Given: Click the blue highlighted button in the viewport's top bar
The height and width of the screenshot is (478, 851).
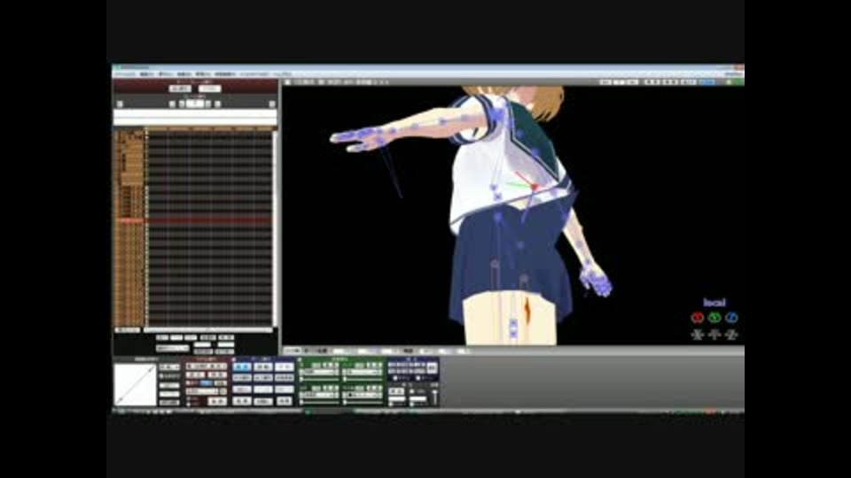Looking at the screenshot, I should 707,81.
